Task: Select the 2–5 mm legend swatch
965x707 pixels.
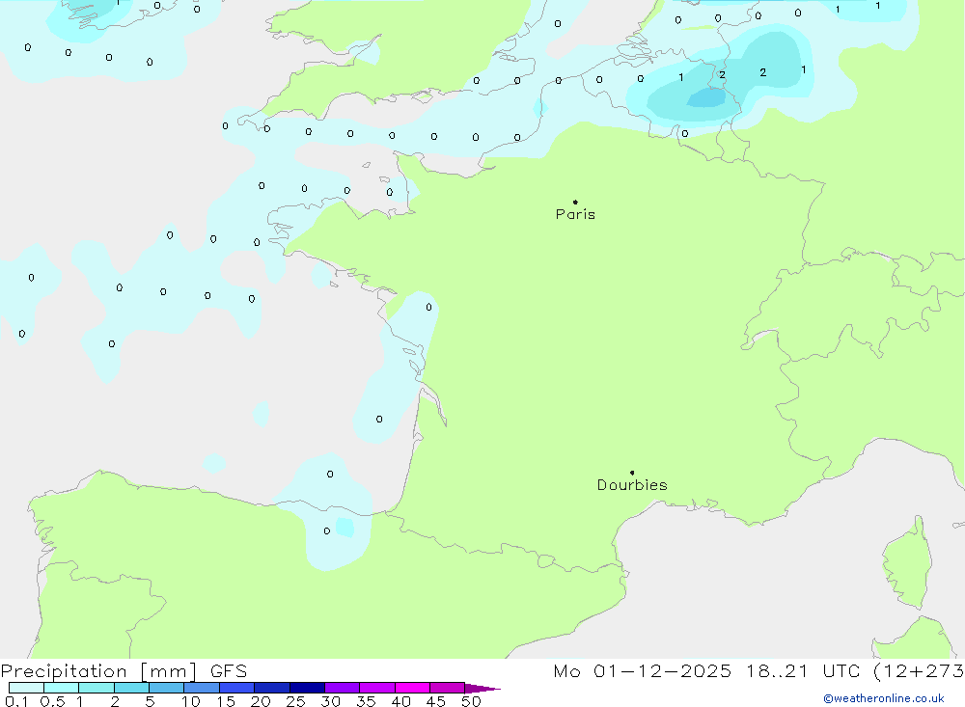Action: coord(131,688)
